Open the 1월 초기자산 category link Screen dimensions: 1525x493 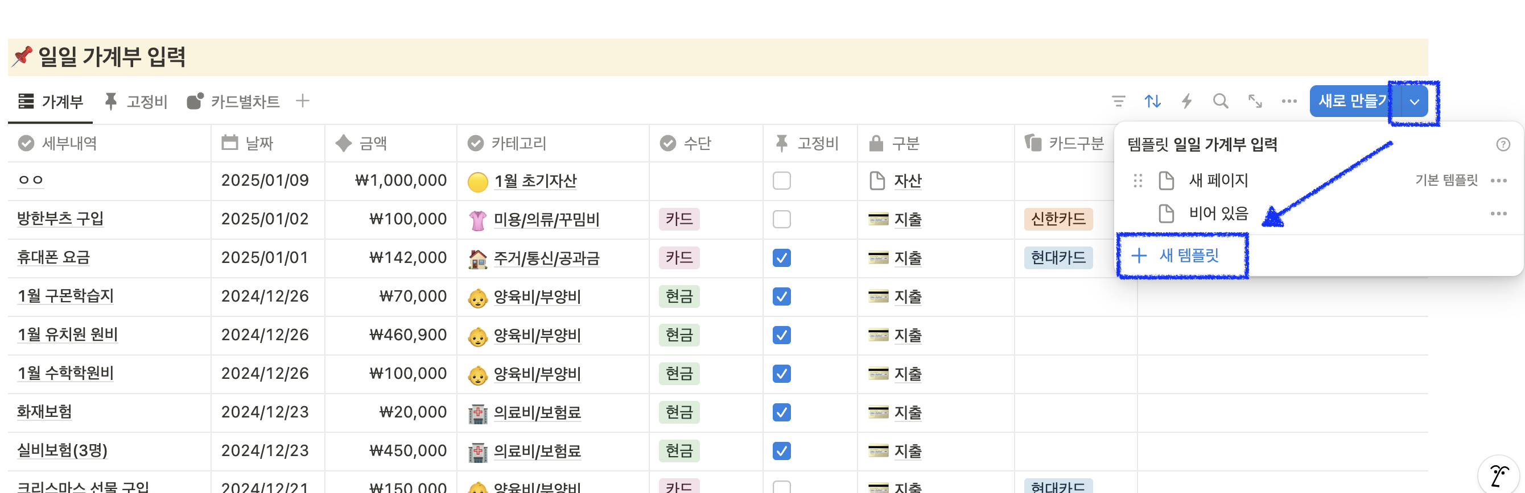(535, 180)
